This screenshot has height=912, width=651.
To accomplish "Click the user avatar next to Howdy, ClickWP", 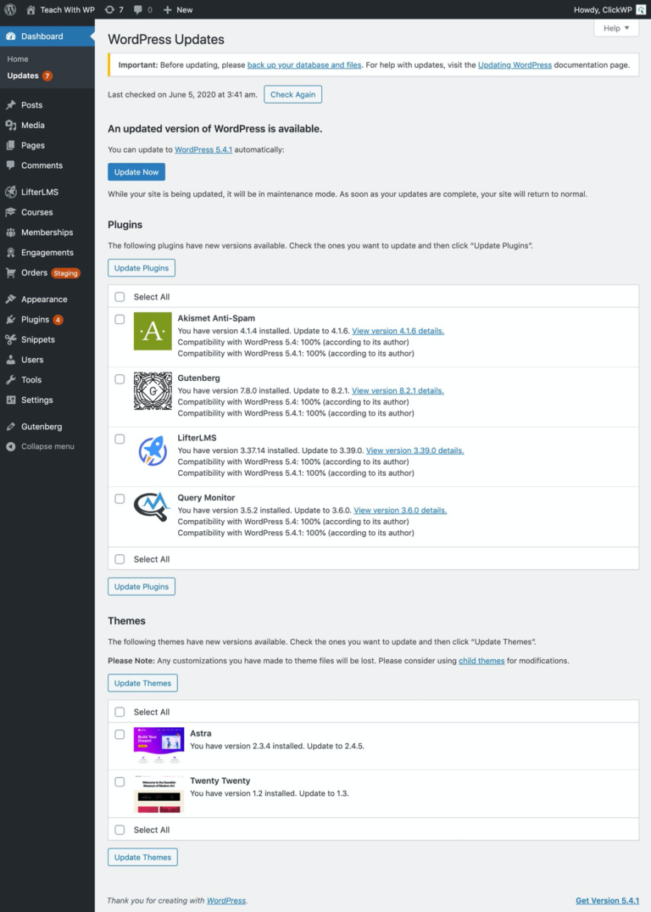I will coord(641,10).
